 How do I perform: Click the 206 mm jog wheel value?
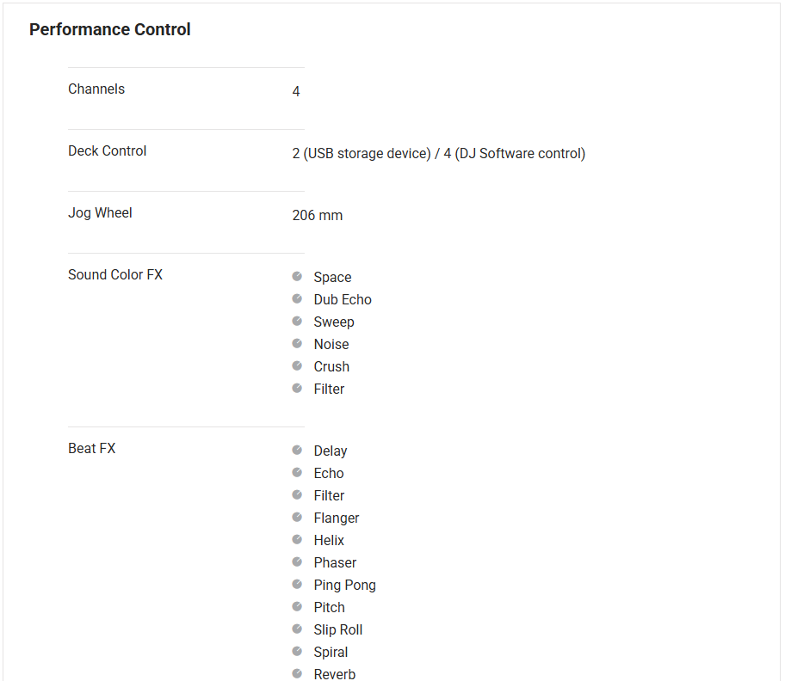tap(318, 216)
